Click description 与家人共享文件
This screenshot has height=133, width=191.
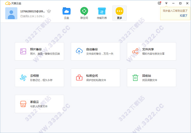pyautogui.click(x=39, y=106)
